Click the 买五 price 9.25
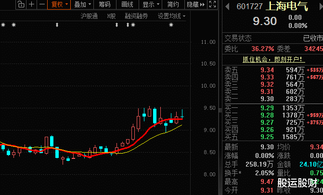323x195 pixels. pos(267,137)
